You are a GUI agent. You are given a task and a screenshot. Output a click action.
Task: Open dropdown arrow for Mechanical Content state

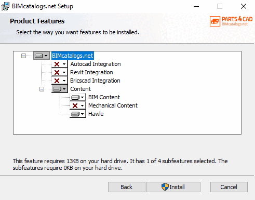83,105
